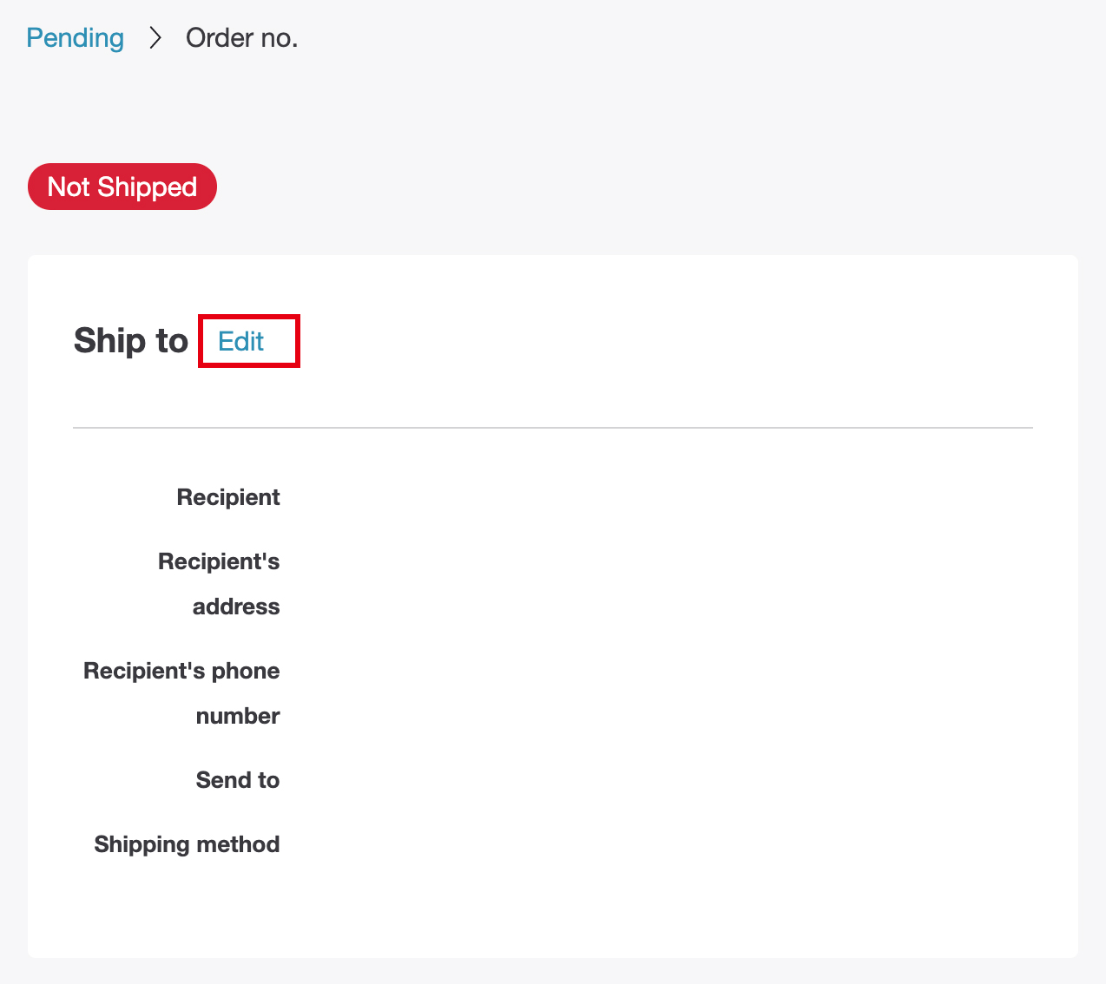The height and width of the screenshot is (984, 1106).
Task: Open Edit for Ship to details
Action: [x=241, y=341]
